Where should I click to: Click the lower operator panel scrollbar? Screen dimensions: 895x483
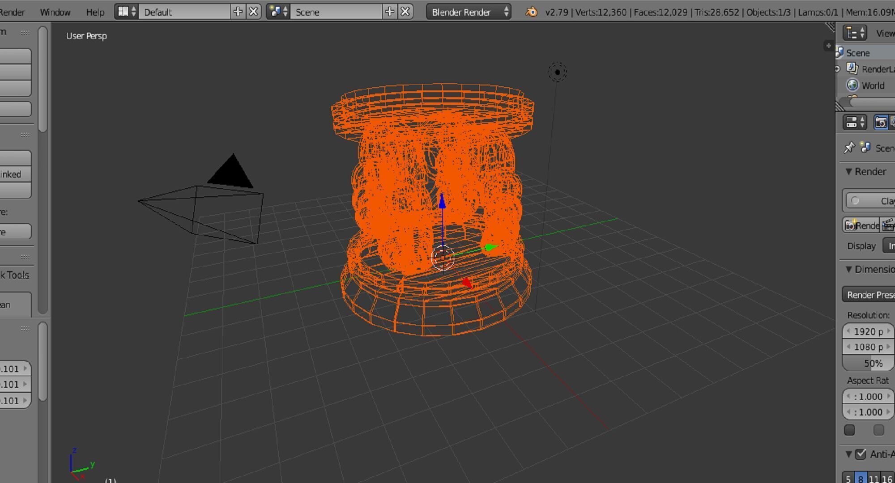coord(43,362)
